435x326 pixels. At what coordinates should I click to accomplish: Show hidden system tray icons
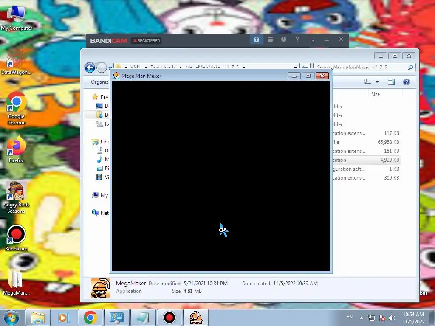361,318
